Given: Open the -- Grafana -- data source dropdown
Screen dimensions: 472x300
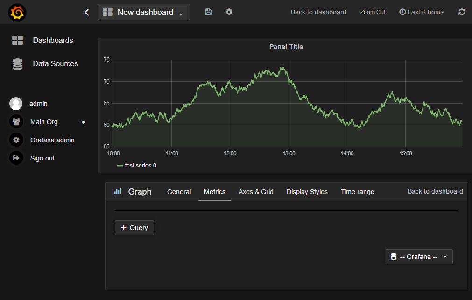Looking at the screenshot, I should point(419,257).
